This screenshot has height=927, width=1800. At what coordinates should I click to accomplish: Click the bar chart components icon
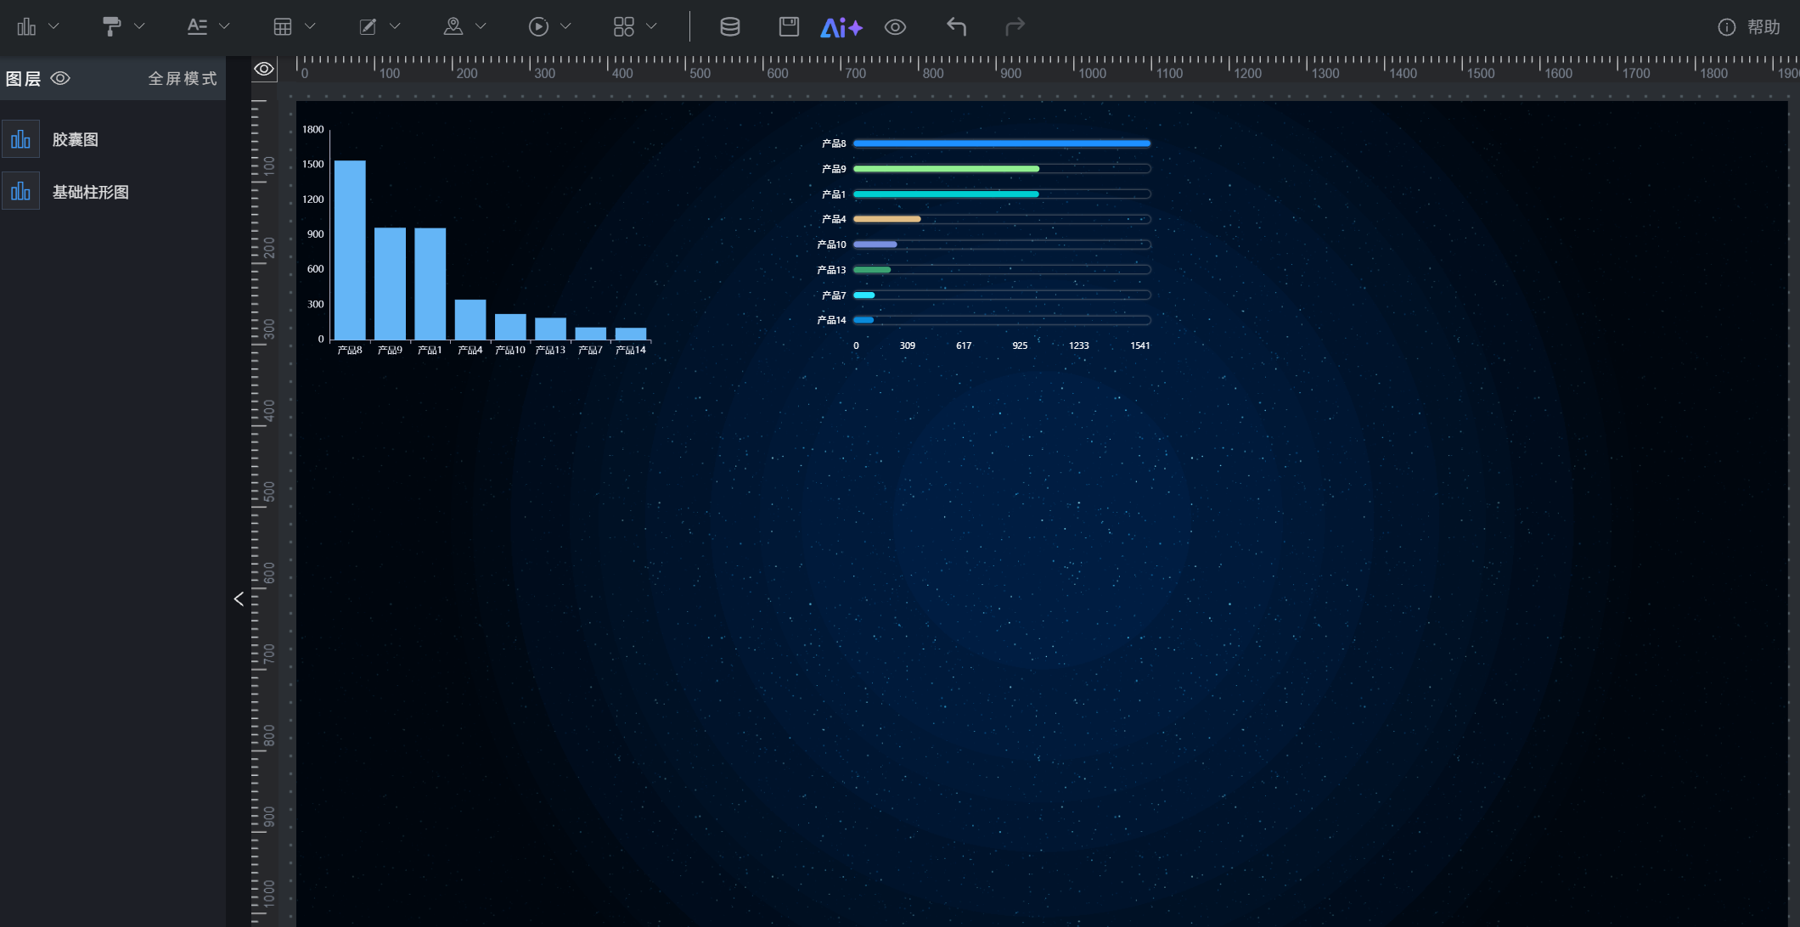(27, 27)
